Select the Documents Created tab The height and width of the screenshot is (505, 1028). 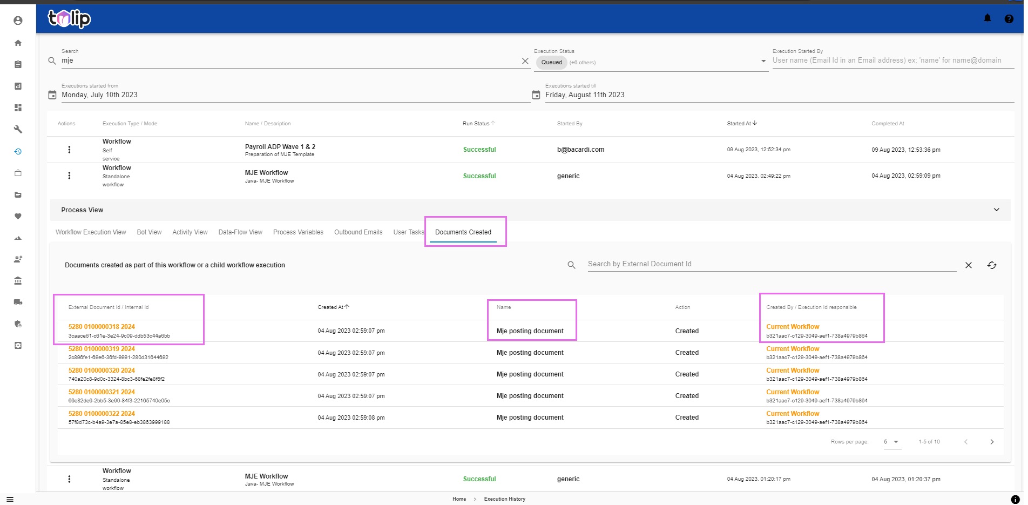(463, 232)
